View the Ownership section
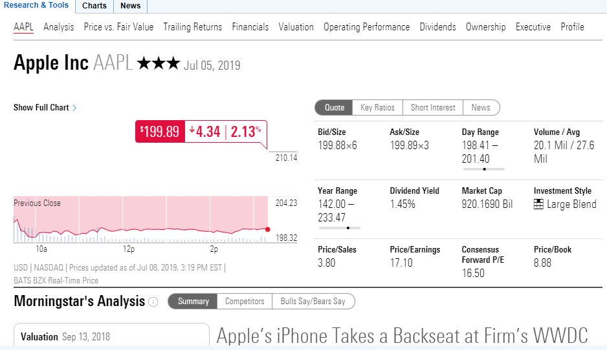Viewport: 607px width, 350px height. (485, 27)
